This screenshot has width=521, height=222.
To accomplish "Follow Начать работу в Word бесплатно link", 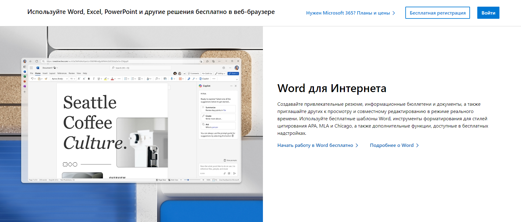I will click(318, 145).
